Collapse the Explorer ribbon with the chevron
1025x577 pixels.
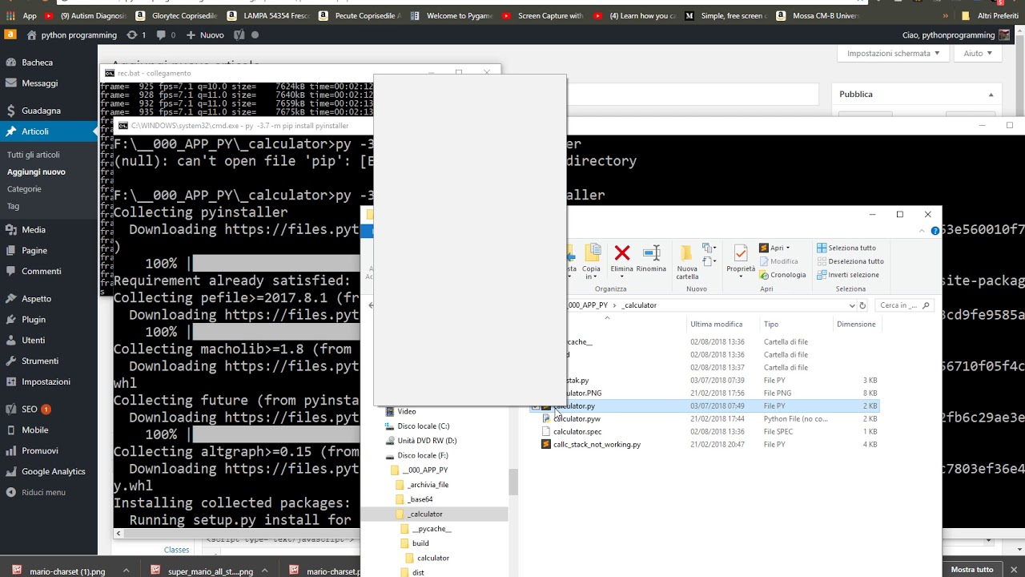922,231
